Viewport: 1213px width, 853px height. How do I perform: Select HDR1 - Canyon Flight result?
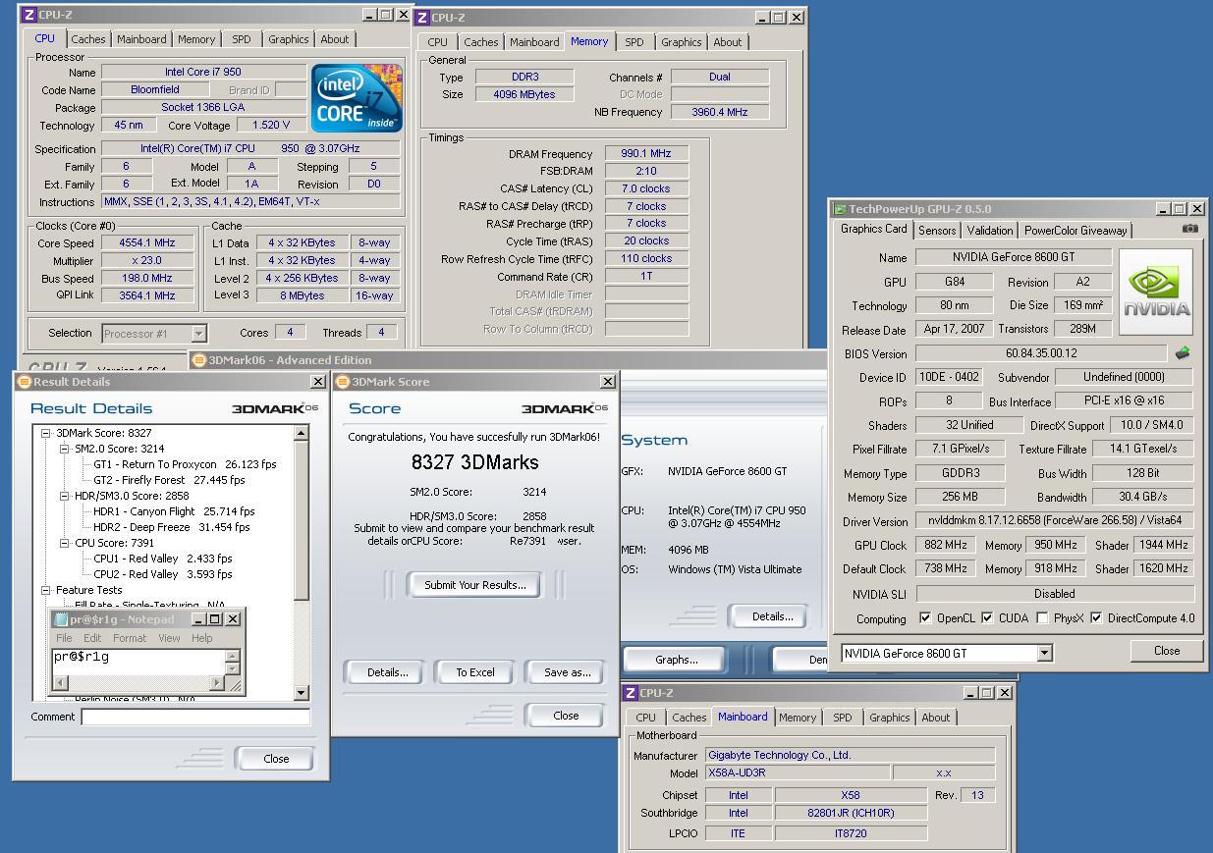174,511
